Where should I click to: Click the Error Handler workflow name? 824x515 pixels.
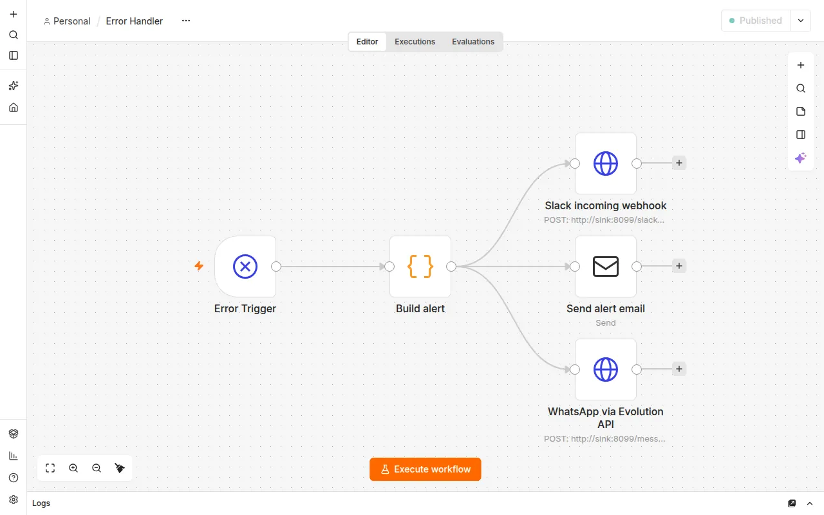click(135, 21)
